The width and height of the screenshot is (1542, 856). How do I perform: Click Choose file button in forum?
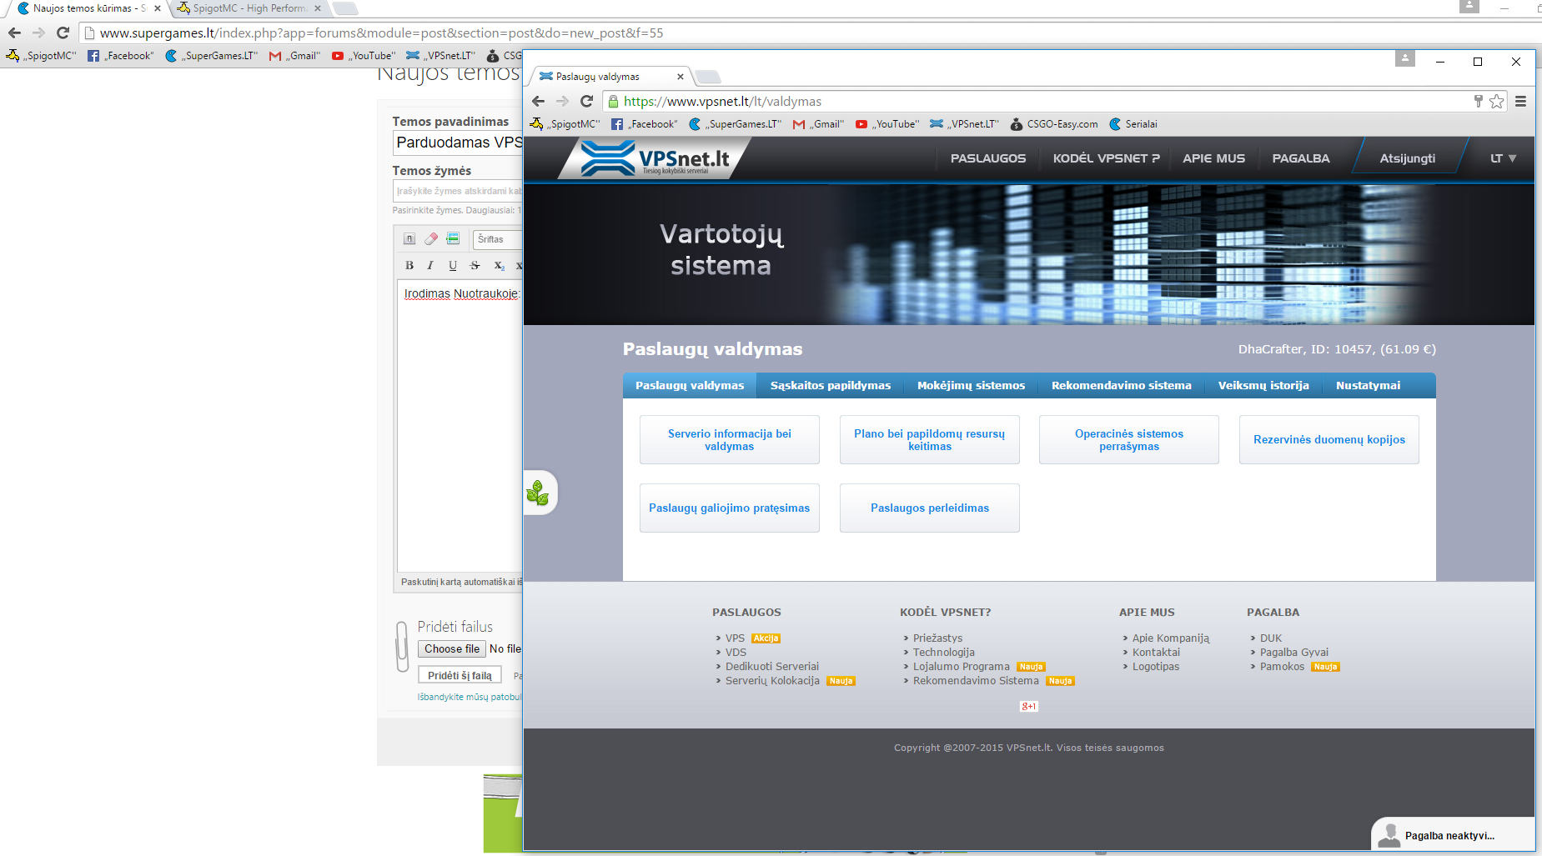click(x=452, y=648)
